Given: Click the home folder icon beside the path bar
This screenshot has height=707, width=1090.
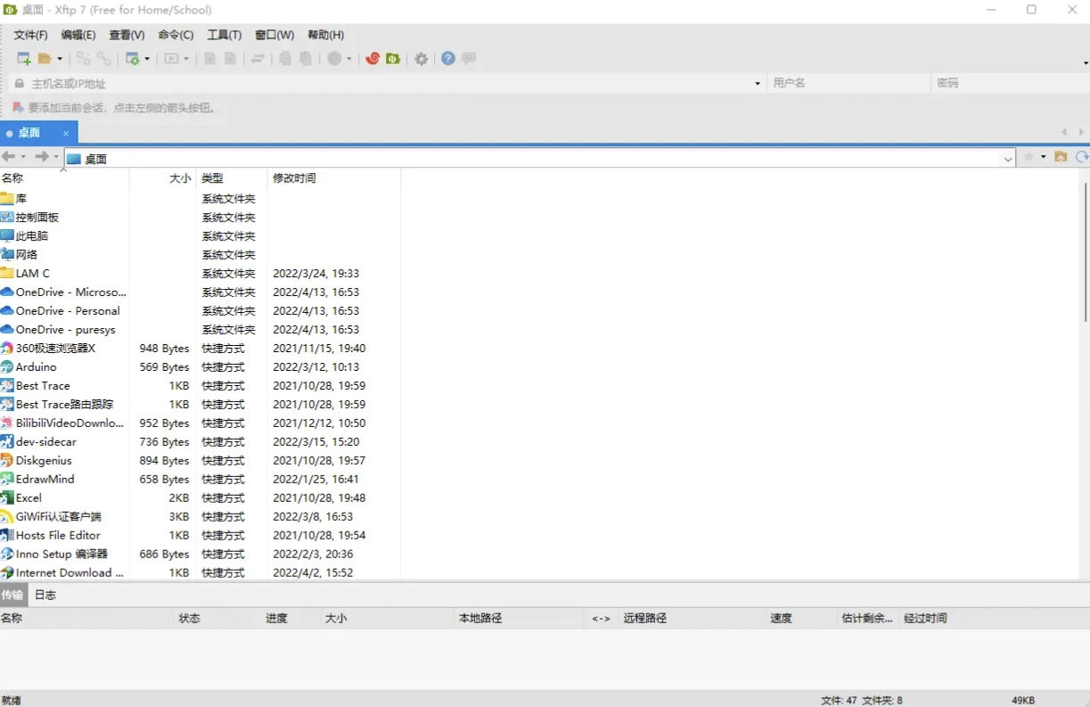Looking at the screenshot, I should (x=1061, y=157).
